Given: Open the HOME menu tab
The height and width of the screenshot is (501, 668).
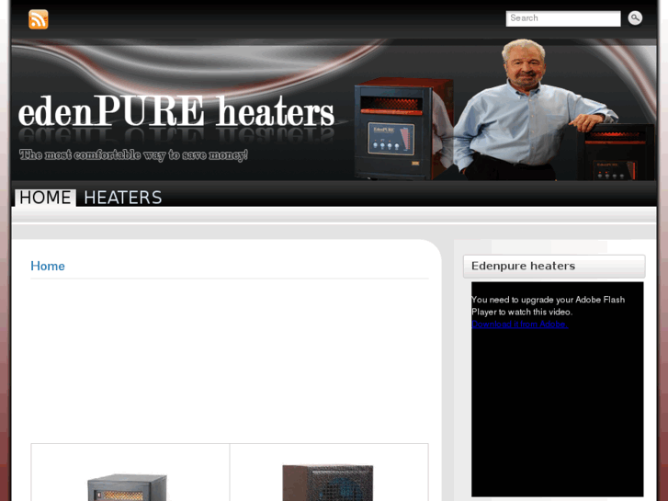Looking at the screenshot, I should click(45, 198).
